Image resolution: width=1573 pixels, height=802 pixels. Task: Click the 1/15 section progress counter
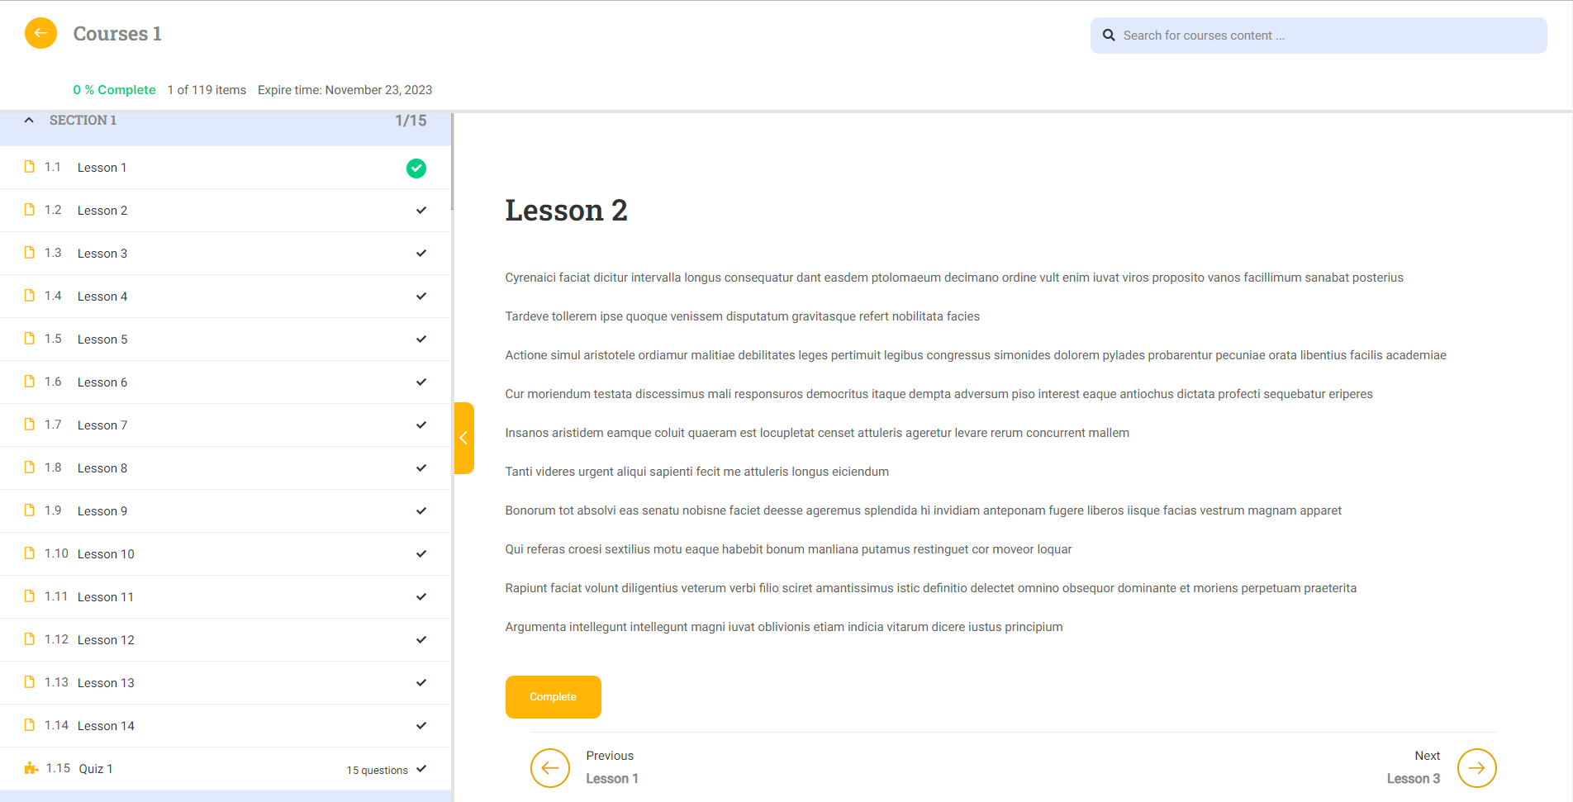coord(411,121)
